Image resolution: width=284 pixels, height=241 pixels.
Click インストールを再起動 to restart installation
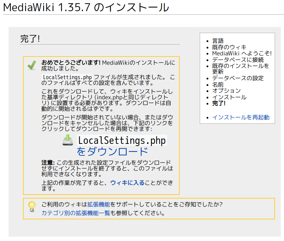coord(241,117)
